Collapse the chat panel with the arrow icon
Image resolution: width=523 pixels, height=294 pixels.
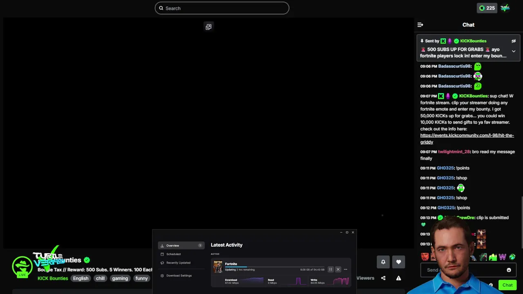point(420,25)
